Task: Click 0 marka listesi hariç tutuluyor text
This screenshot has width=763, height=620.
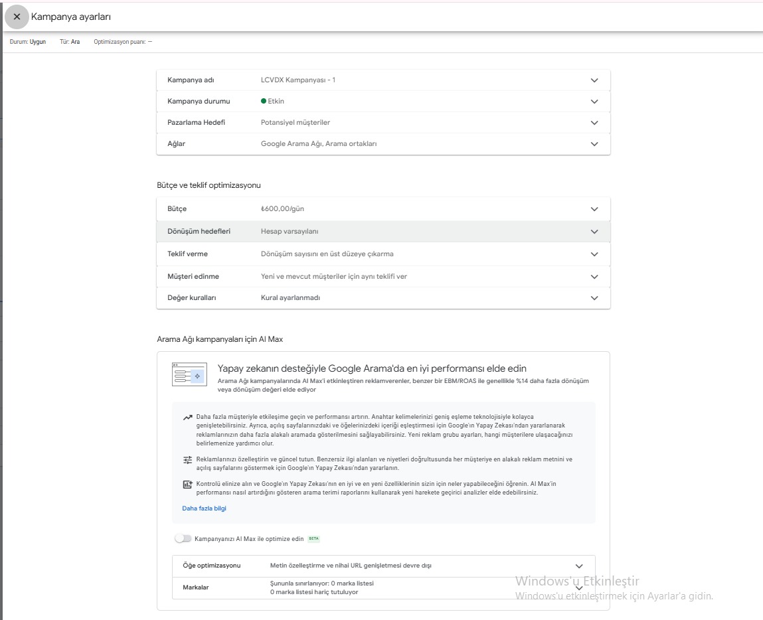Action: [314, 592]
